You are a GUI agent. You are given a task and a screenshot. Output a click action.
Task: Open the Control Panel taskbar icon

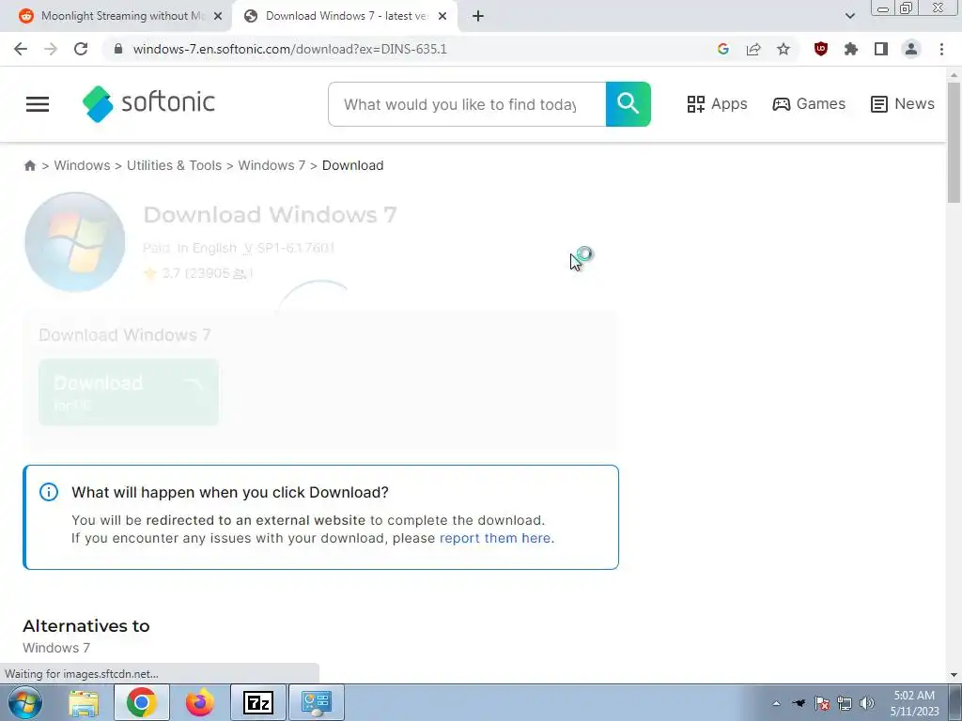pyautogui.click(x=317, y=702)
